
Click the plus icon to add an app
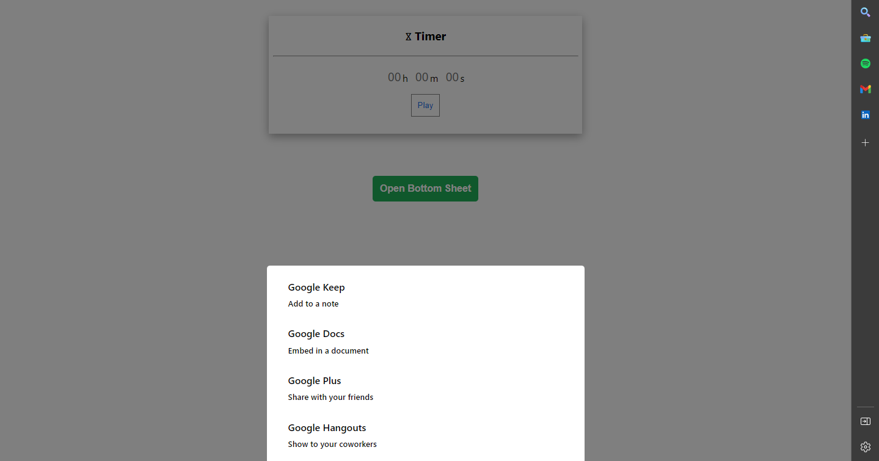(x=865, y=142)
